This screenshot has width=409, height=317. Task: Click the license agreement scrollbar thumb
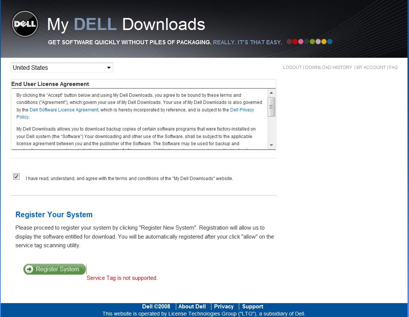271,107
